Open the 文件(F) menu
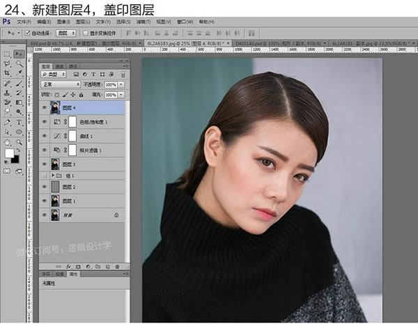Screen dimensions: 418x326 coord(24,22)
